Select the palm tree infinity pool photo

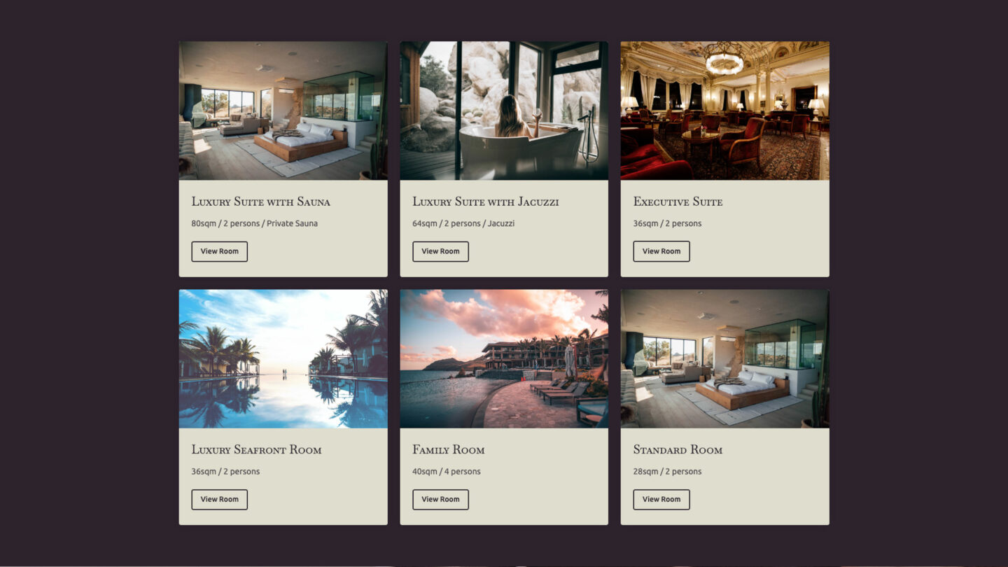tap(283, 358)
